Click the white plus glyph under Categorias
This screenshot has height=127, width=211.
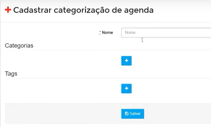tap(127, 61)
